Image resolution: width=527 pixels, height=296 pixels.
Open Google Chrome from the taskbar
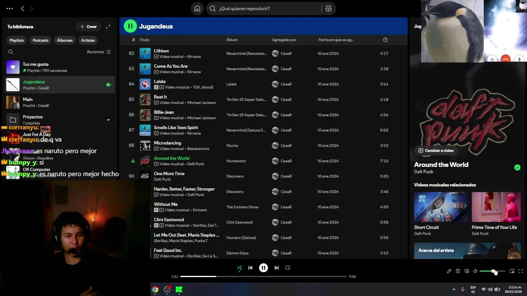tap(155, 289)
